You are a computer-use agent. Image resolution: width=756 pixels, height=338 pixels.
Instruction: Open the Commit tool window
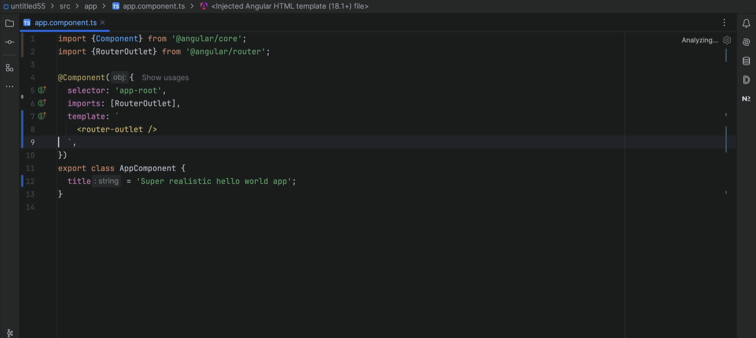tap(9, 42)
